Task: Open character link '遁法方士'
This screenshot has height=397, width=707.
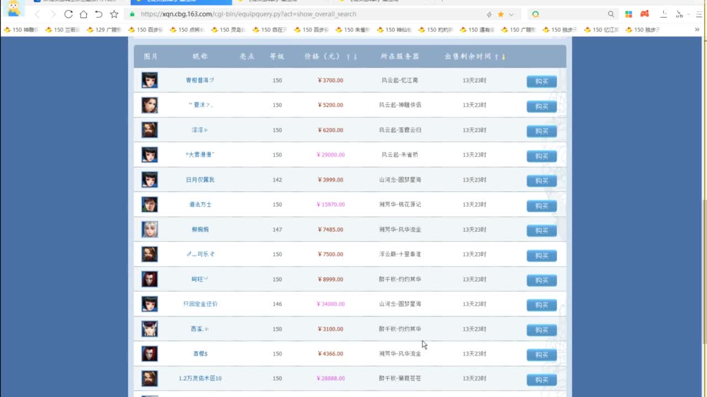Action: (200, 205)
